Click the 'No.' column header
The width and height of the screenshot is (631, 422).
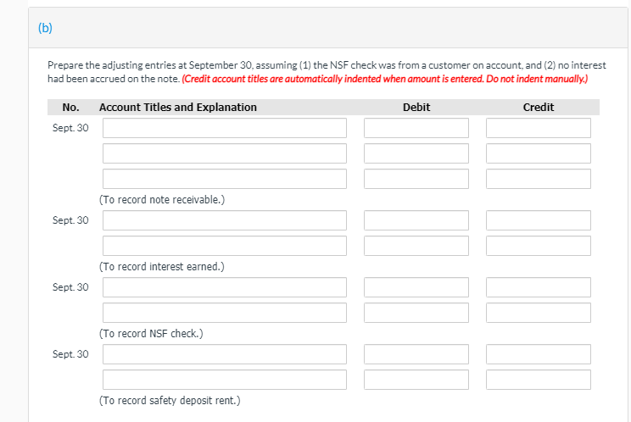pyautogui.click(x=71, y=108)
